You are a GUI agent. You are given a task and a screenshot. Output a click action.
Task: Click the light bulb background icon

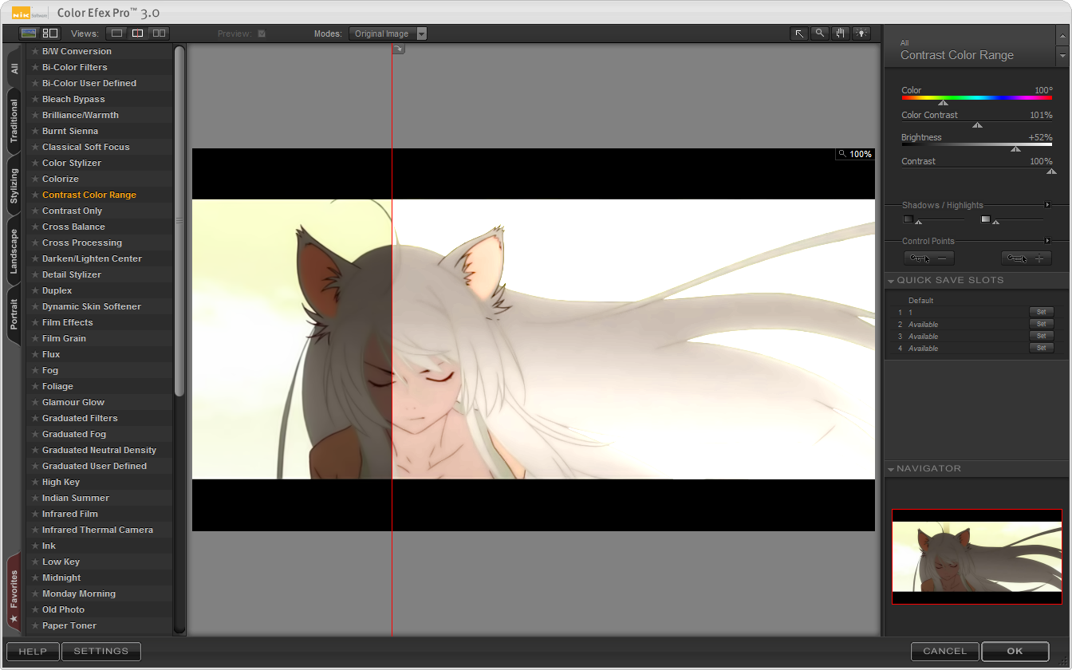[x=861, y=33]
